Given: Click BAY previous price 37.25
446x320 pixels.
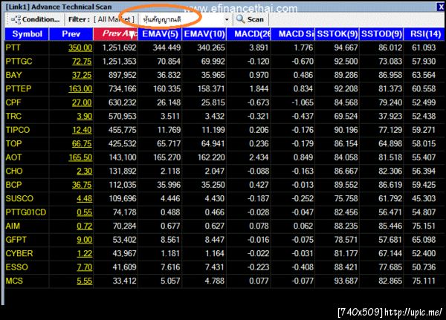Looking at the screenshot, I should [x=82, y=75].
